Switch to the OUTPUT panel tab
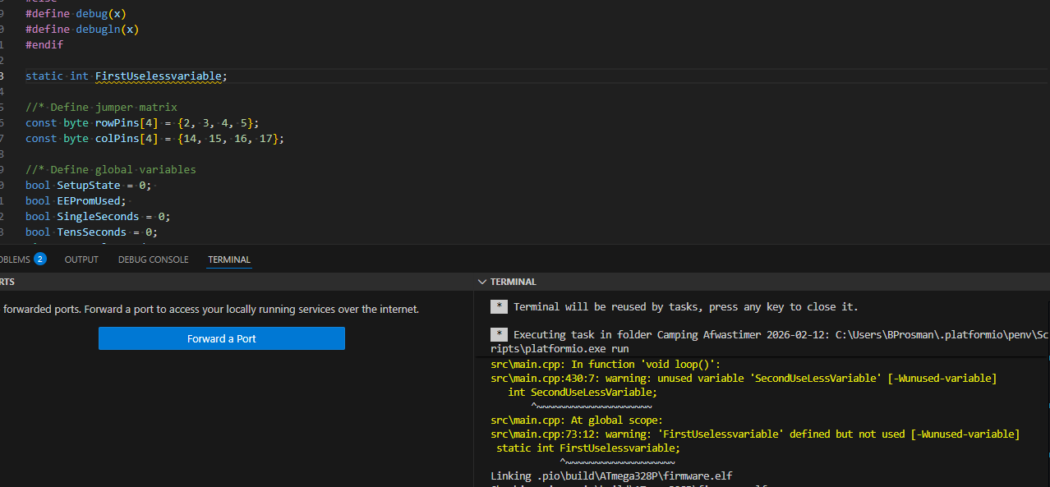Screen dimensions: 1050x487 coord(81,260)
